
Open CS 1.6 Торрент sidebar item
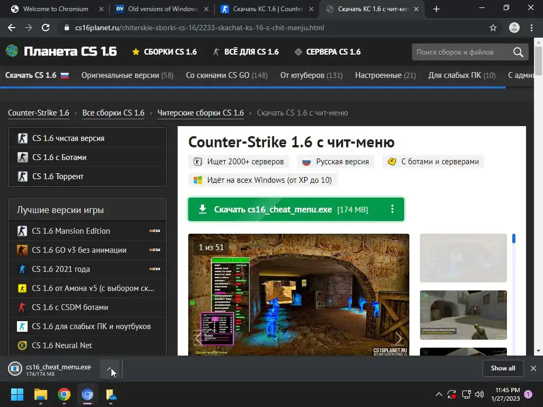point(87,176)
